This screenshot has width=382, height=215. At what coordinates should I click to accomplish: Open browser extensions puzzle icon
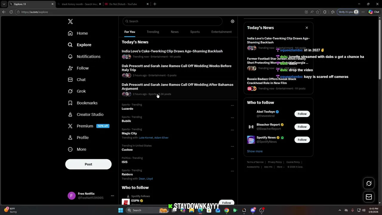pos(325,12)
